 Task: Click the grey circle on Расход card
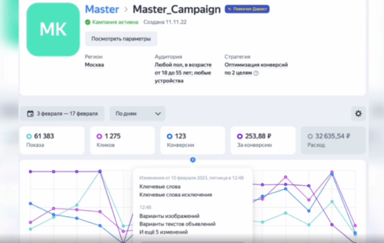310,136
